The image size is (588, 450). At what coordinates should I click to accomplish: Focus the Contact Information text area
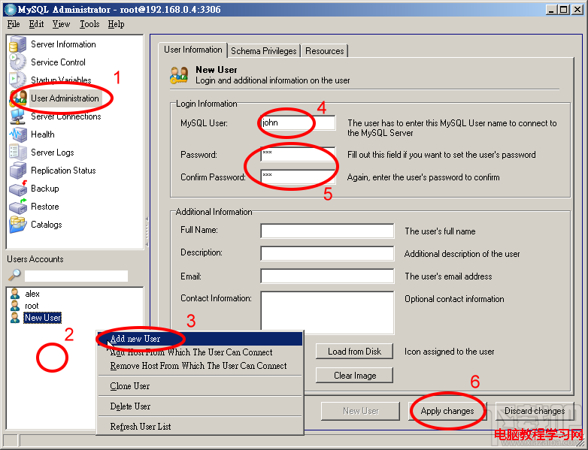point(327,313)
